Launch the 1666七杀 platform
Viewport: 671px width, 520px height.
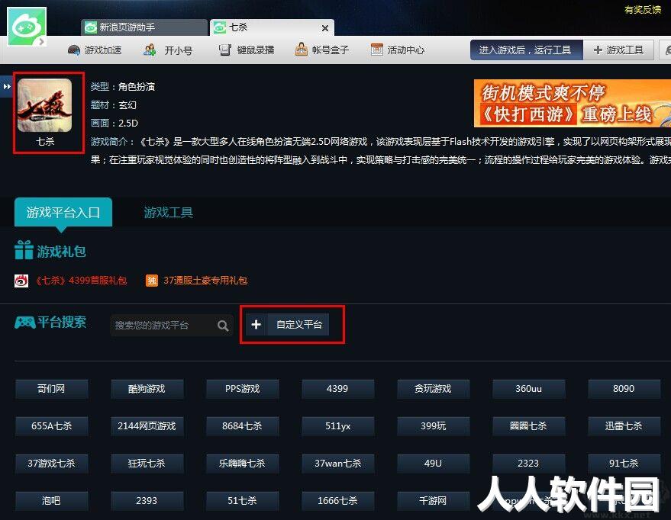coord(337,500)
